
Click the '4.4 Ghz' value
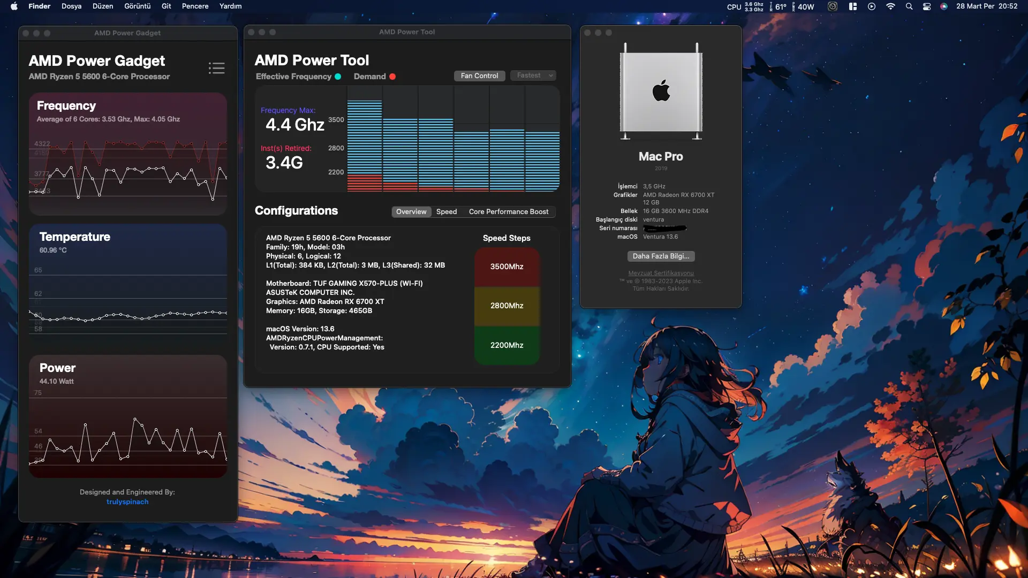[x=295, y=125]
